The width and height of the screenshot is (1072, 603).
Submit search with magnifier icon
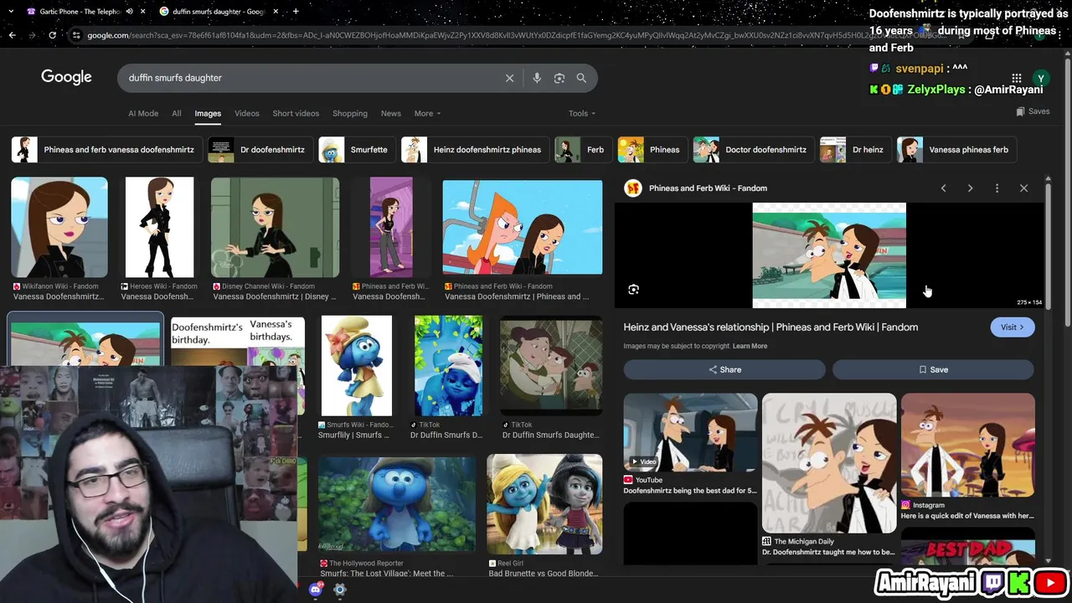tap(581, 78)
